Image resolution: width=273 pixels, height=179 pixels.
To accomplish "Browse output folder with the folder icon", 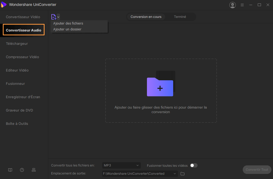I will (183, 174).
